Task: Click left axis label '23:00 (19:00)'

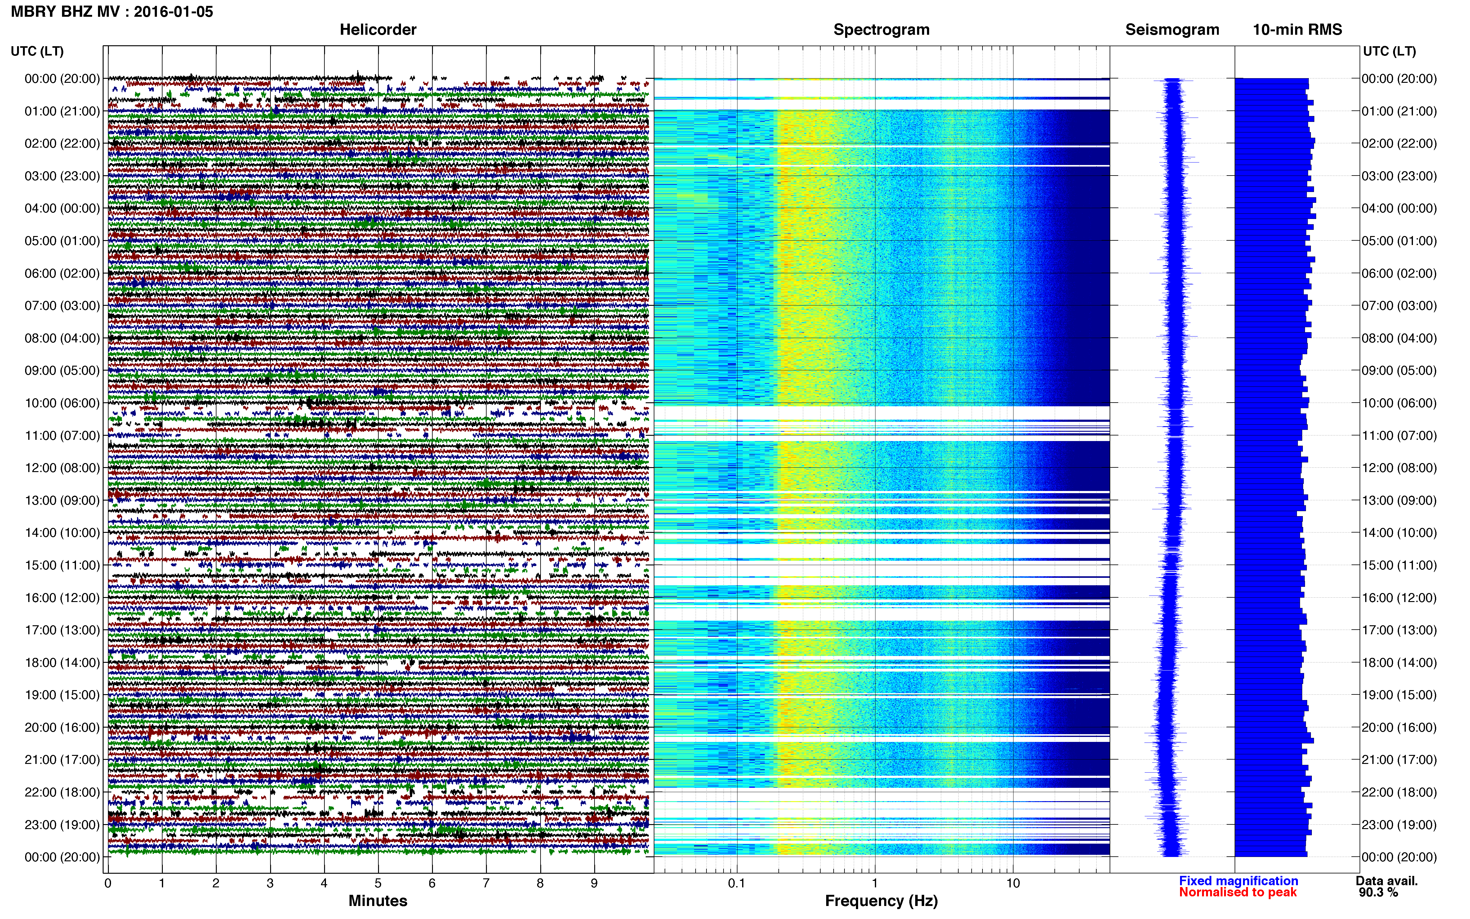Action: pos(62,825)
